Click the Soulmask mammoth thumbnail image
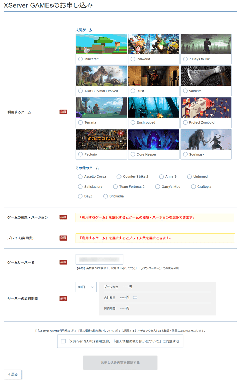Screen dimensions: 241x384 [x=206, y=139]
